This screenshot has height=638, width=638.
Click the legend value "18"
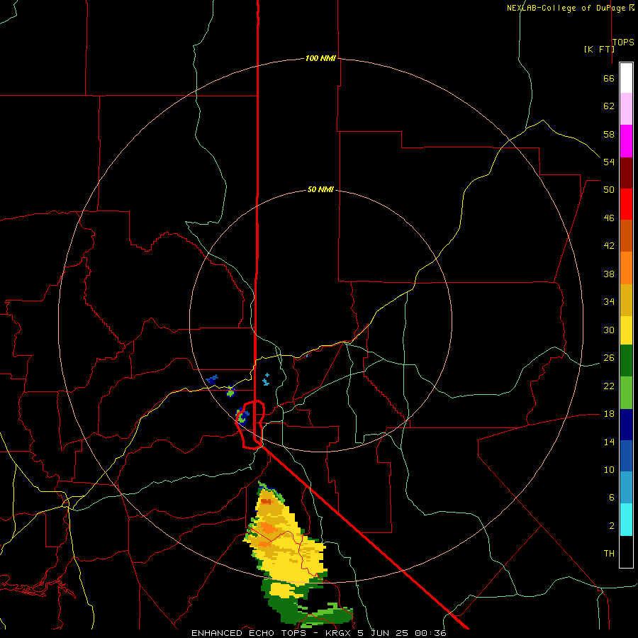click(609, 414)
